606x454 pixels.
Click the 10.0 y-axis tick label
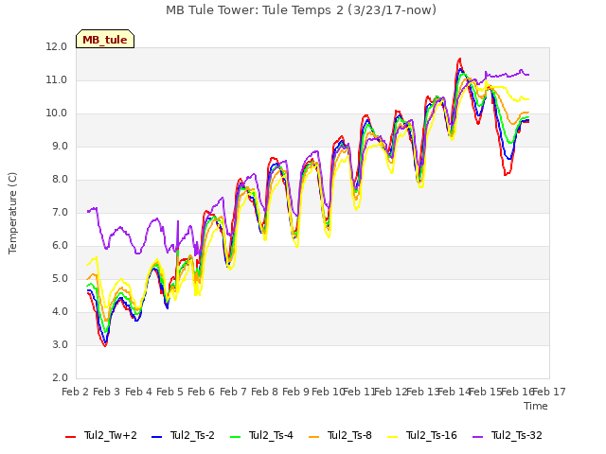[x=57, y=113]
